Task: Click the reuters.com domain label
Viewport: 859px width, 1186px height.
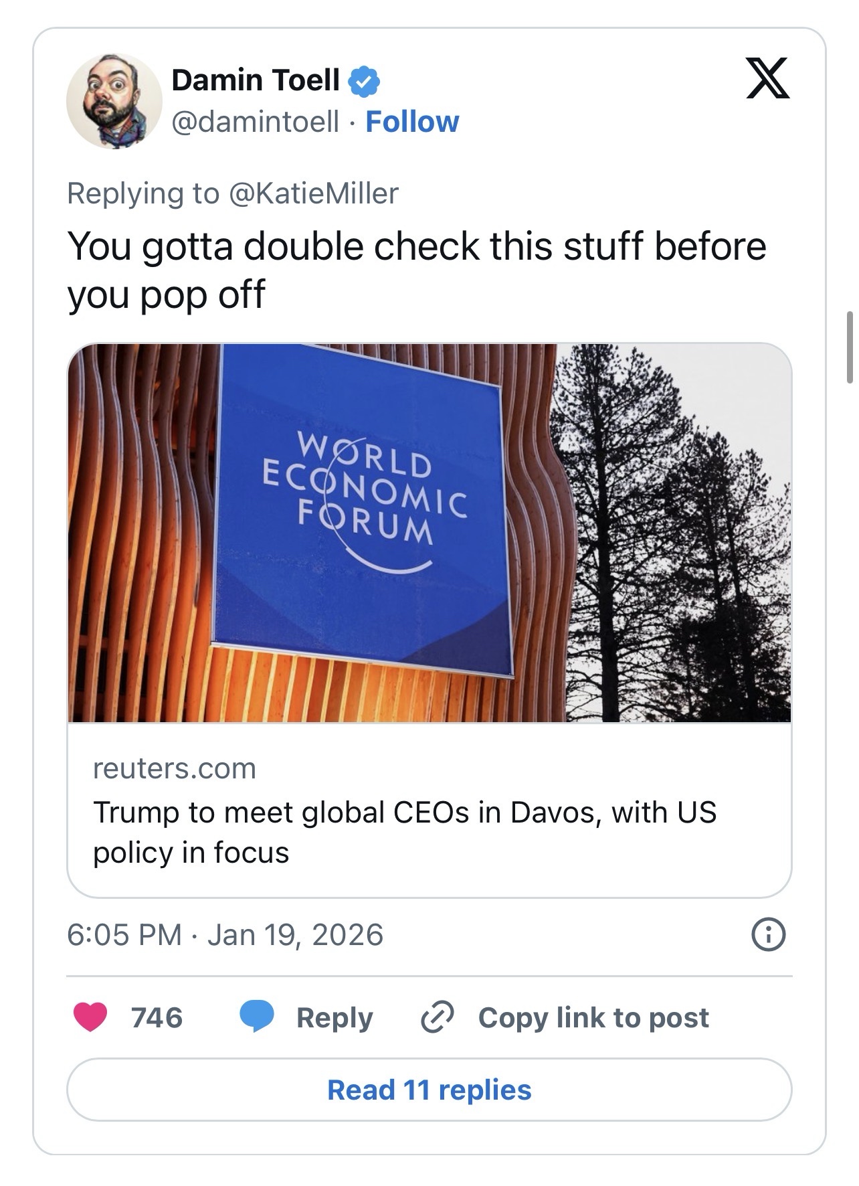Action: click(x=175, y=768)
